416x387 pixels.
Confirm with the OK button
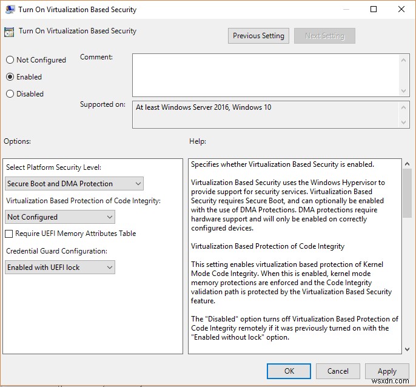(289, 371)
